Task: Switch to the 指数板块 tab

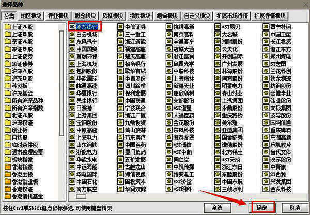Action: click(x=140, y=16)
